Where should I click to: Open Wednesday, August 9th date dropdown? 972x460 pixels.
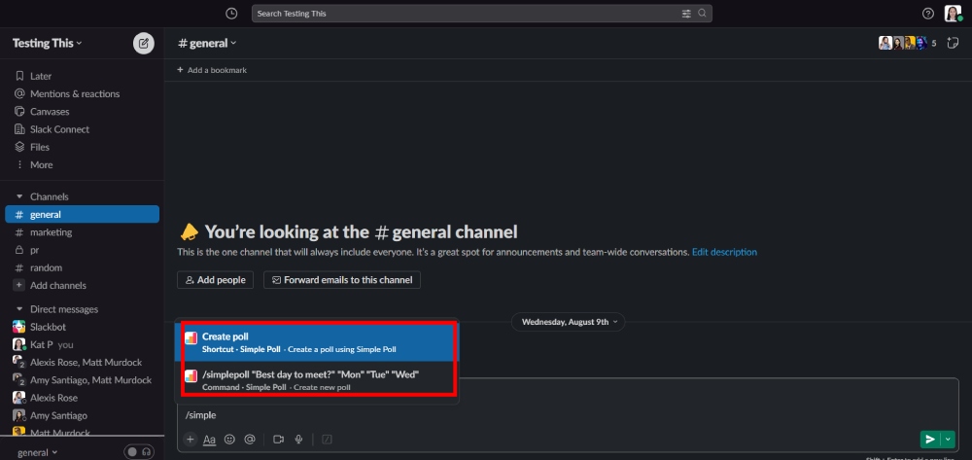click(x=569, y=322)
